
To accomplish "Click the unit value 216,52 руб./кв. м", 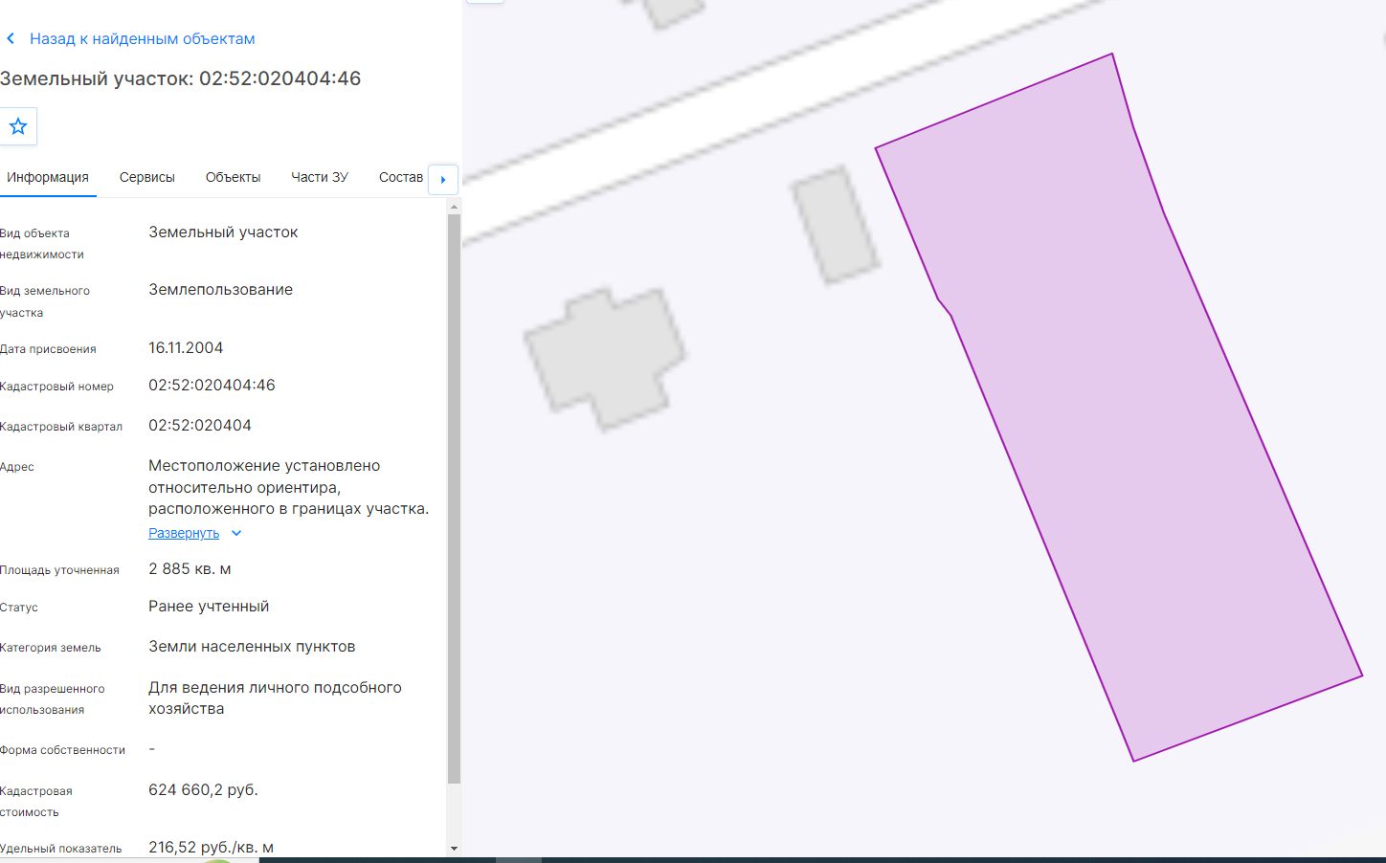I will pyautogui.click(x=211, y=848).
